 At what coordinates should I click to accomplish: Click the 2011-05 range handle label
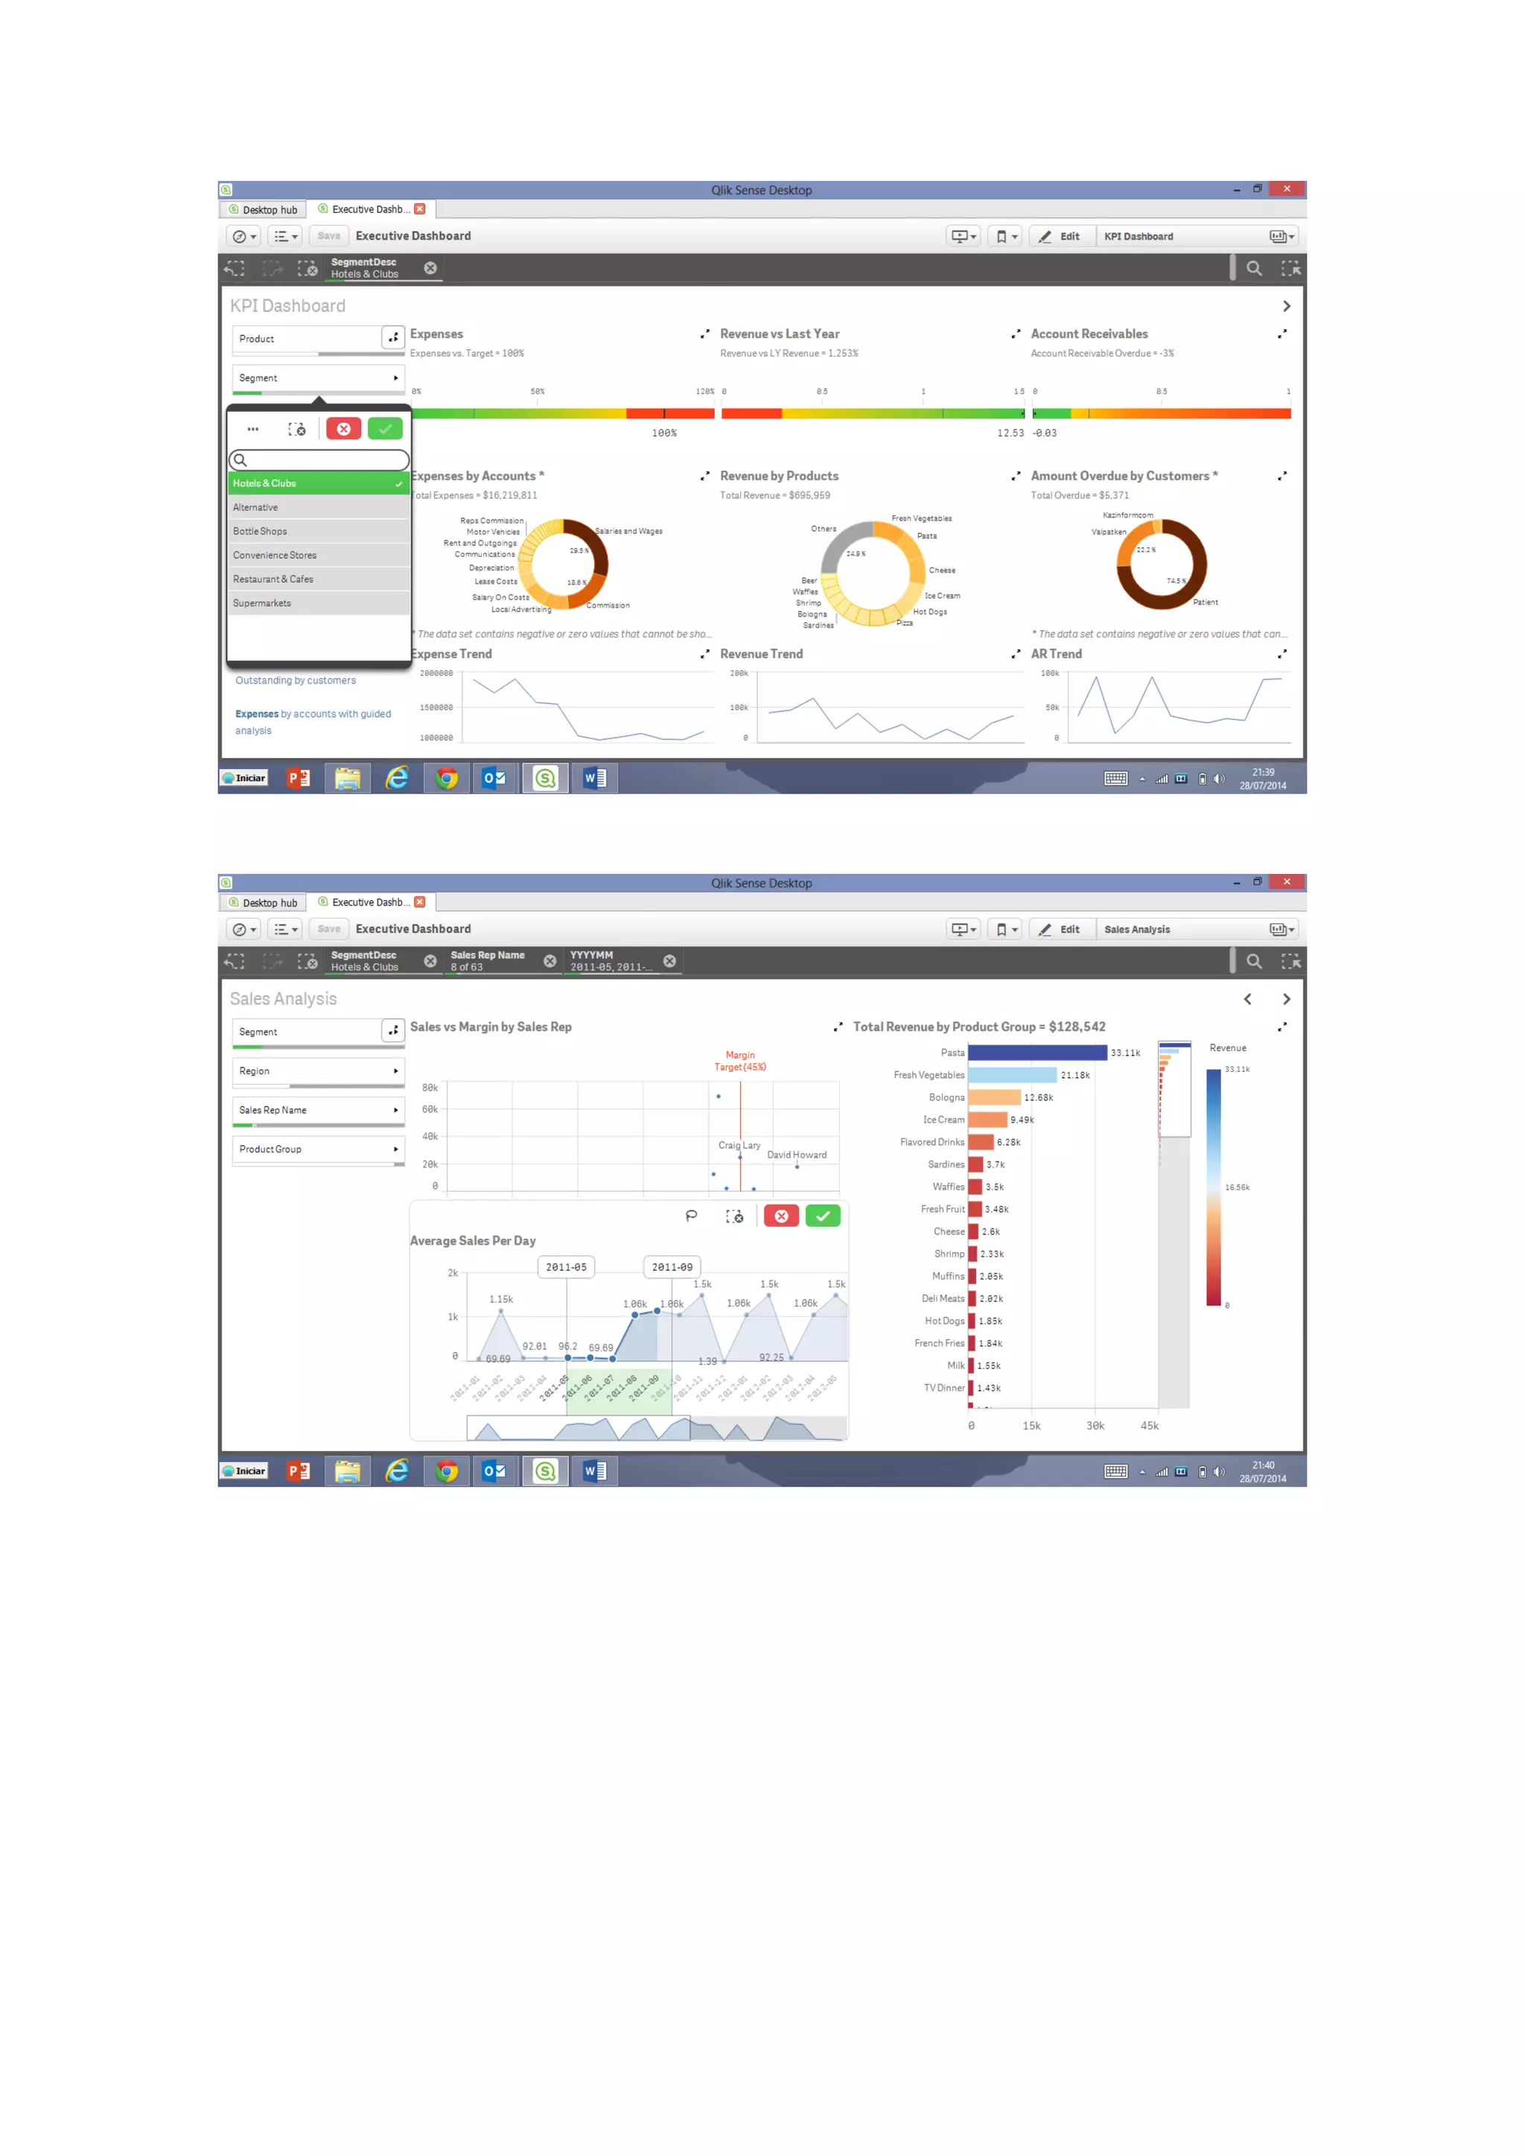tap(566, 1267)
